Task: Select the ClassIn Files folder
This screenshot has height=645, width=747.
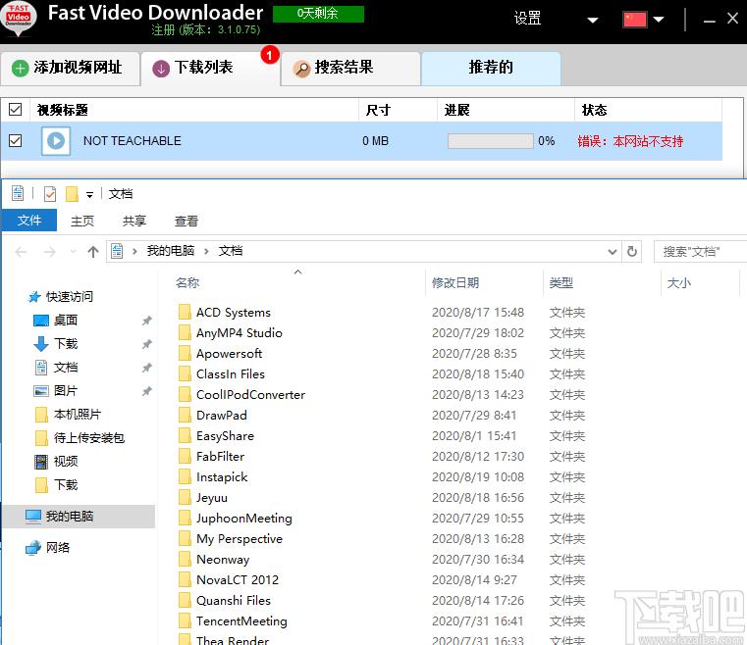Action: (231, 373)
